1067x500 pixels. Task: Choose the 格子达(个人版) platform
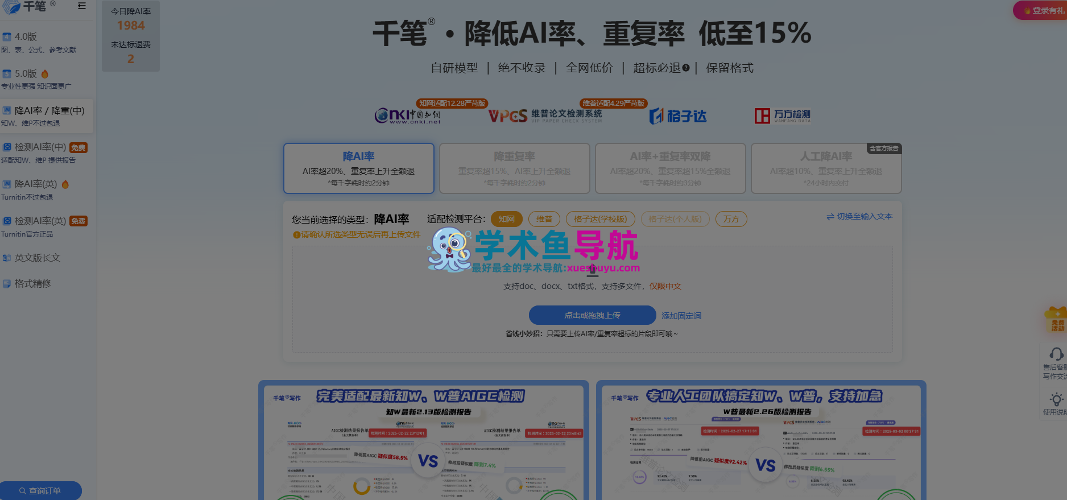pos(675,219)
